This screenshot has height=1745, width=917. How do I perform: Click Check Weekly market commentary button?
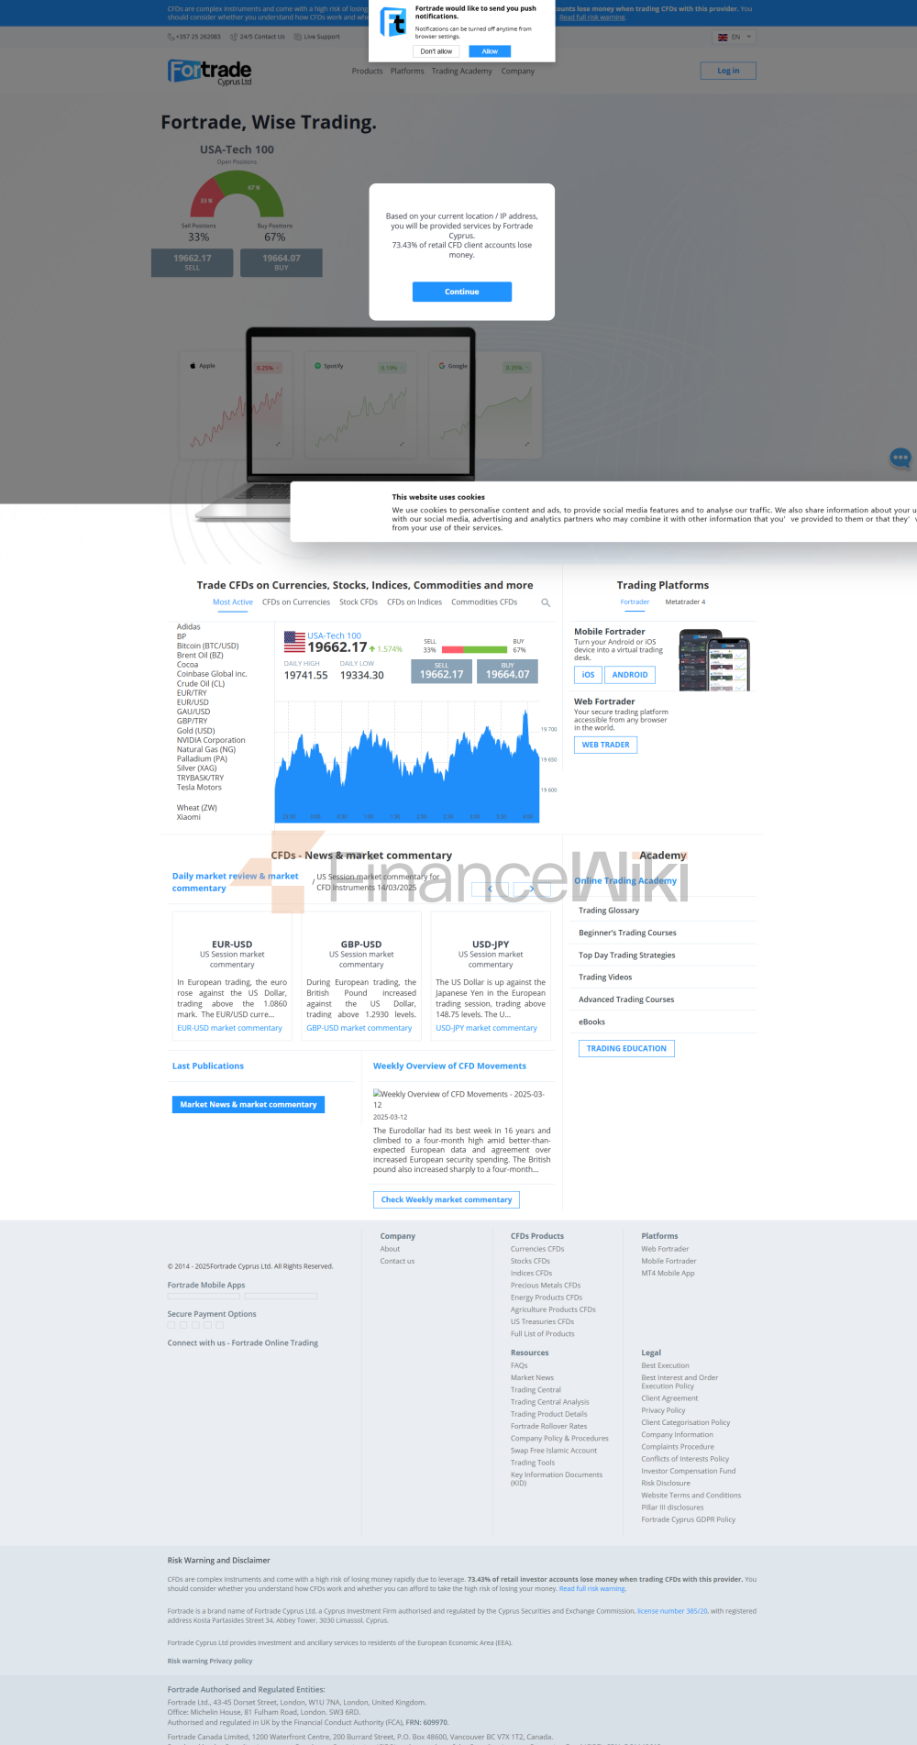coord(447,1199)
